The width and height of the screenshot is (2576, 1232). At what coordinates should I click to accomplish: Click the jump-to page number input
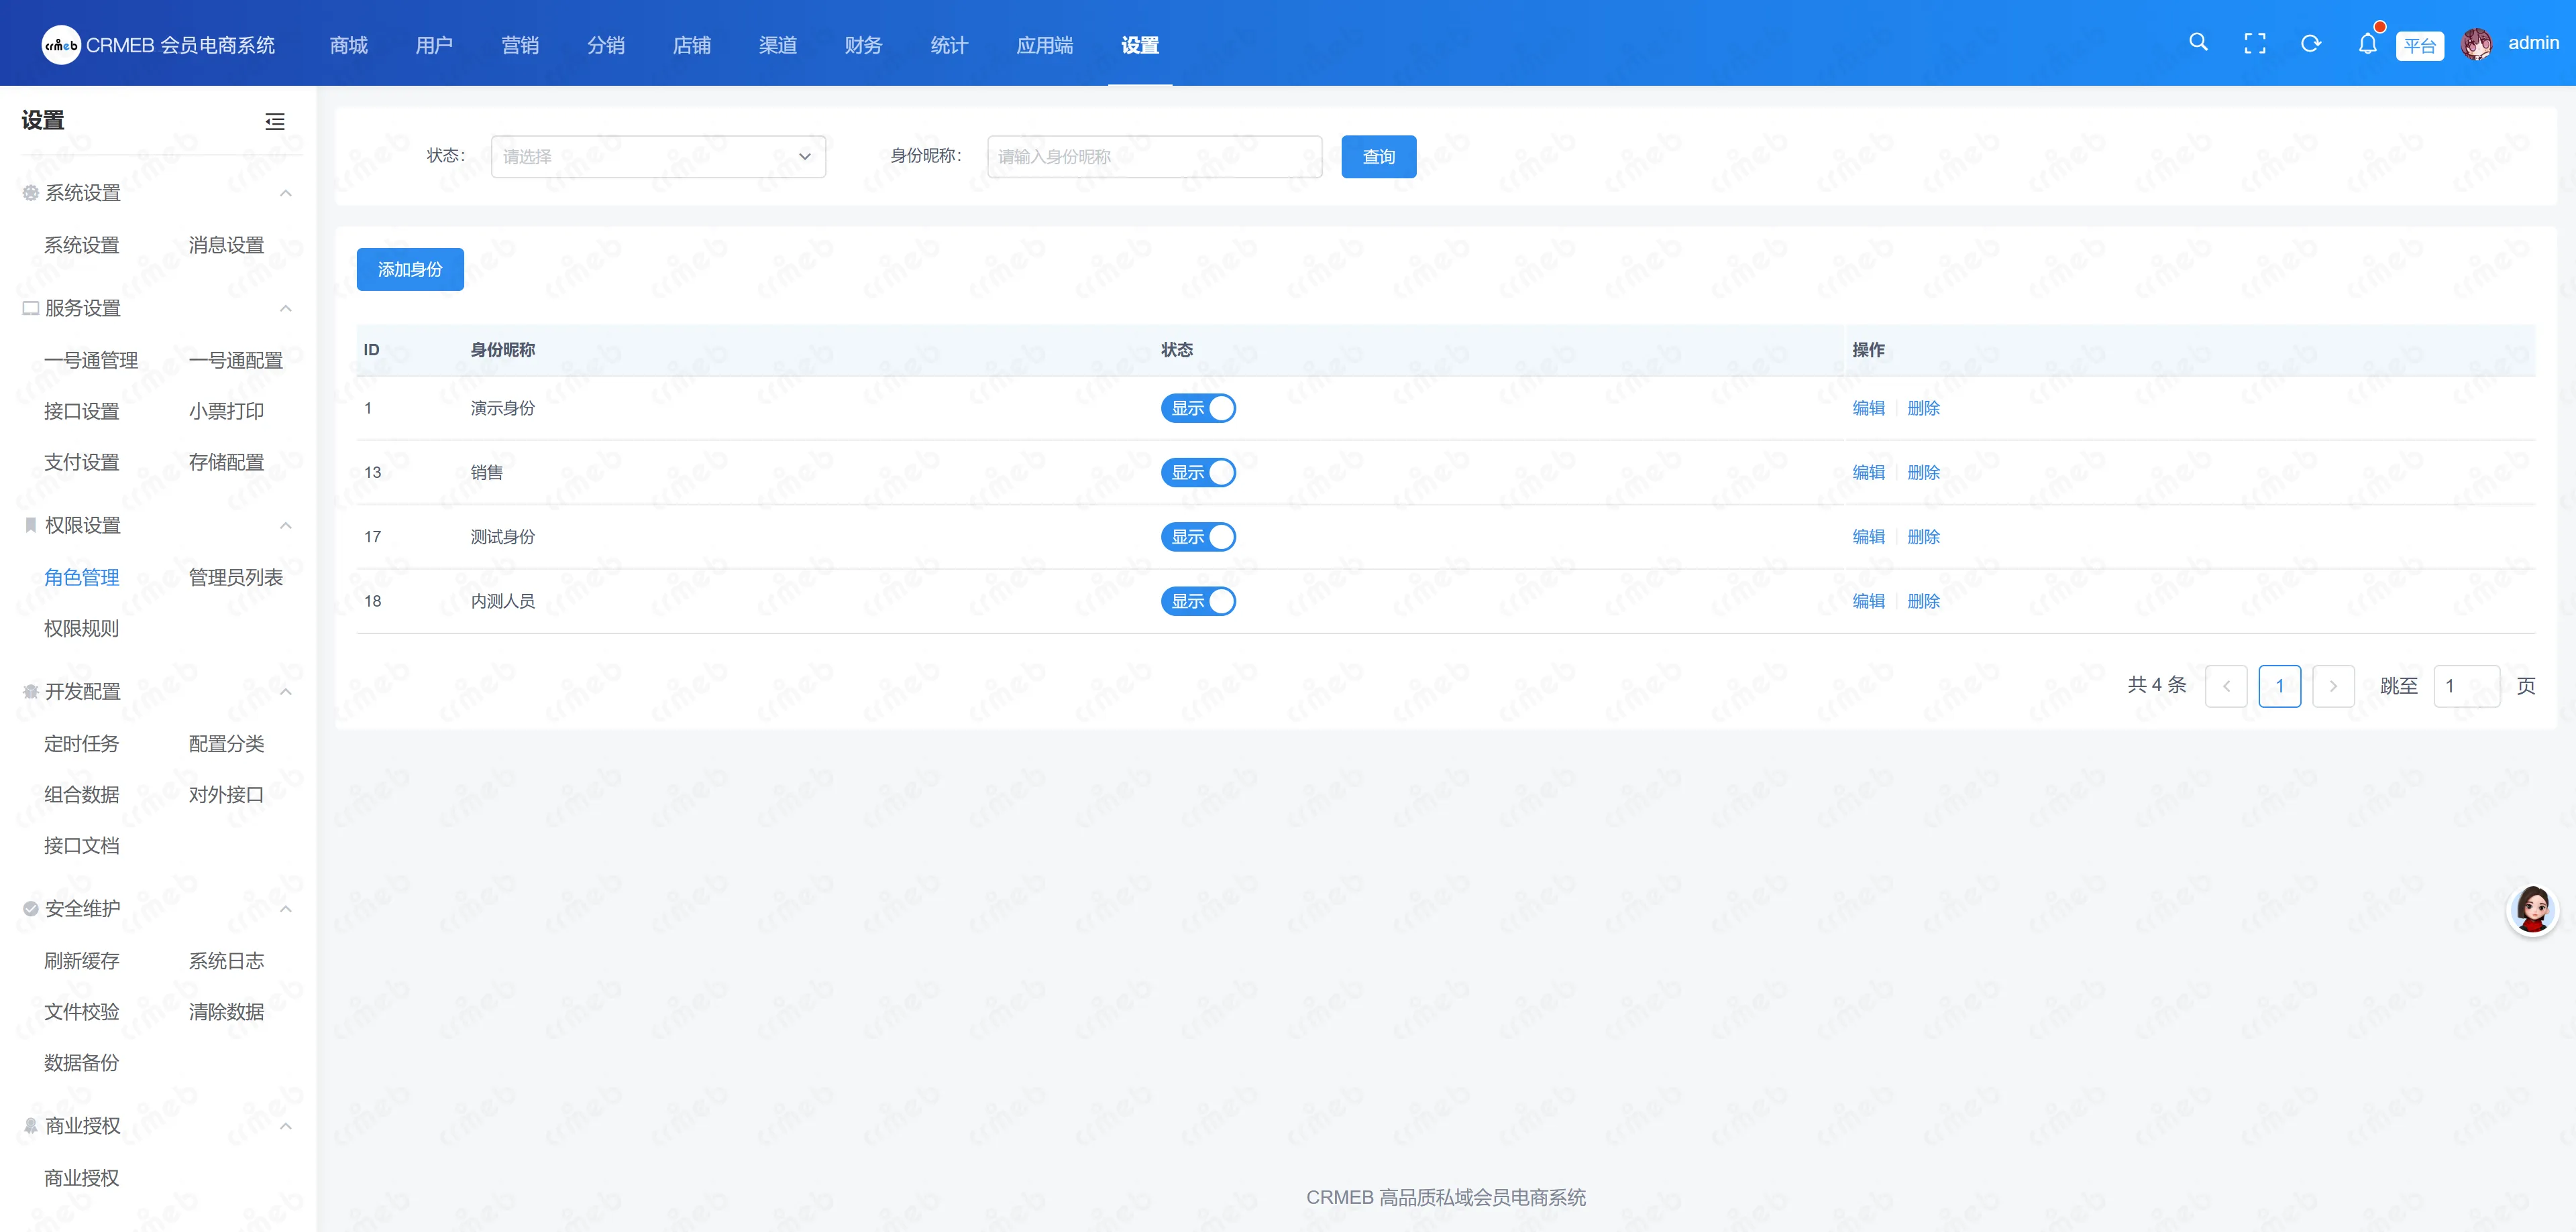[2467, 686]
